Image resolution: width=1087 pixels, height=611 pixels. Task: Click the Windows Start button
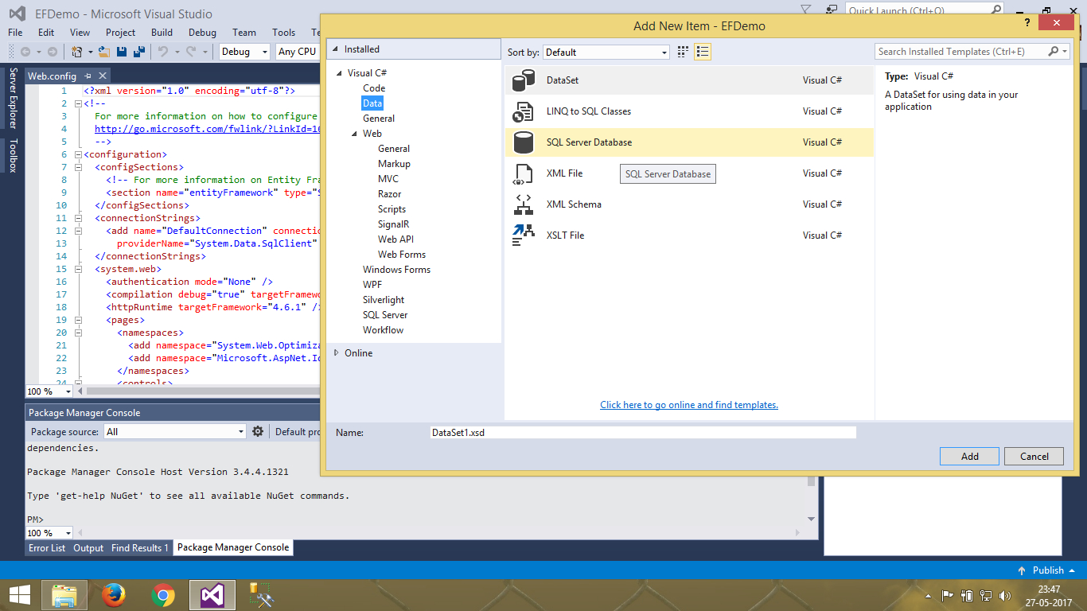[x=19, y=595]
